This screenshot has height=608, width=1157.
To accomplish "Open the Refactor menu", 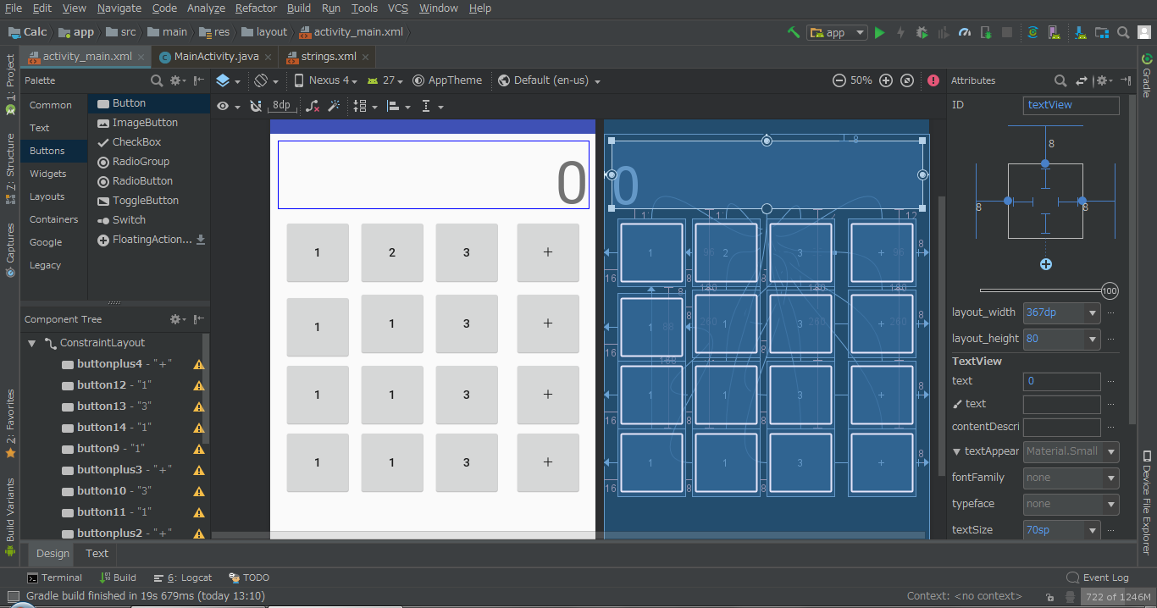I will pyautogui.click(x=256, y=8).
